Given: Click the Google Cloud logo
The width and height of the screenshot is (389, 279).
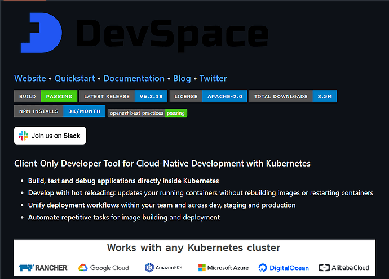Looking at the screenshot, I should (x=104, y=268).
